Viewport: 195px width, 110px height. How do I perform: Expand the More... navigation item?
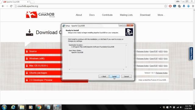161,15
